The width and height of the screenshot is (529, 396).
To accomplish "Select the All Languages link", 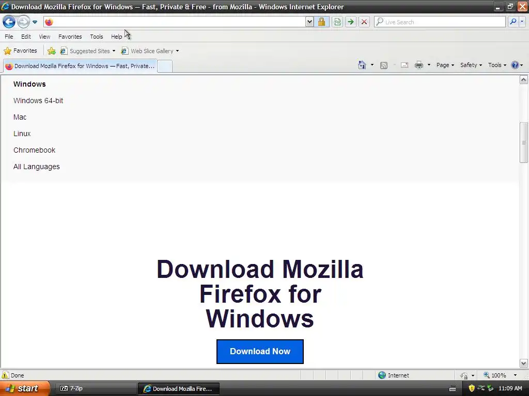I will pyautogui.click(x=37, y=167).
